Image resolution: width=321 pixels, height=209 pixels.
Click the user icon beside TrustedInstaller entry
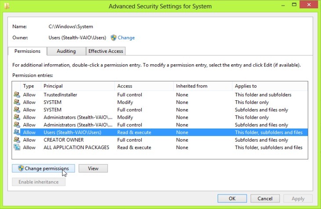(17, 95)
